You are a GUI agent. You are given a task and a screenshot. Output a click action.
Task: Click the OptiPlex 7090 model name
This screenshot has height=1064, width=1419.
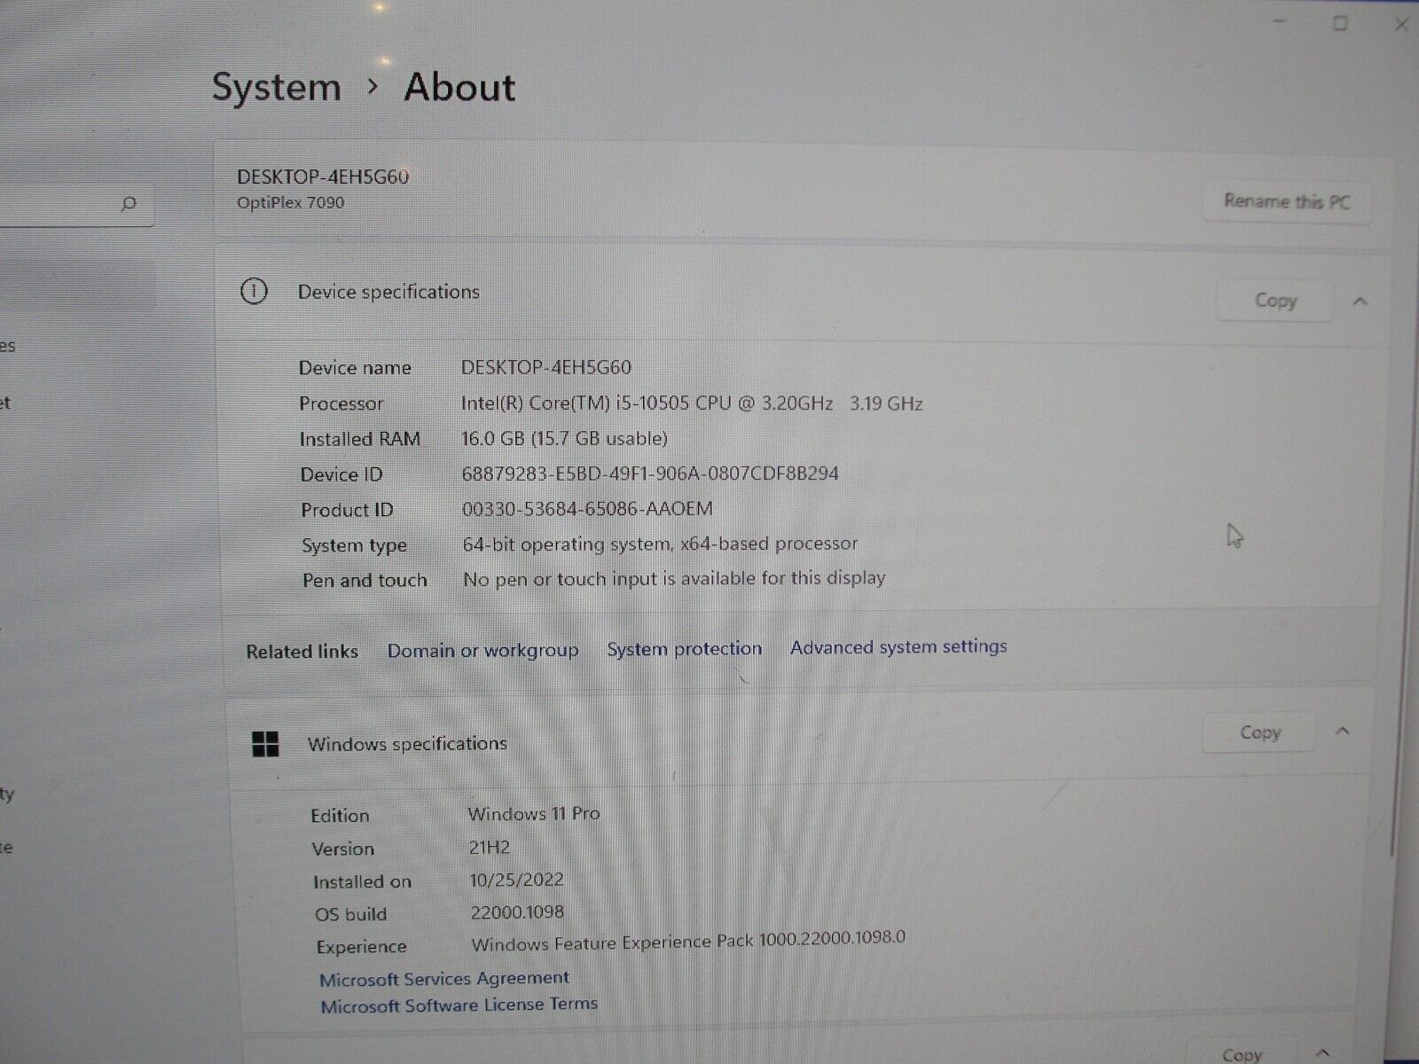click(291, 202)
